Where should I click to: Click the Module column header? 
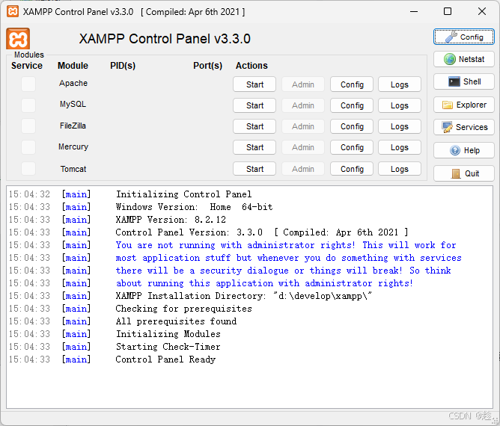[x=73, y=66]
